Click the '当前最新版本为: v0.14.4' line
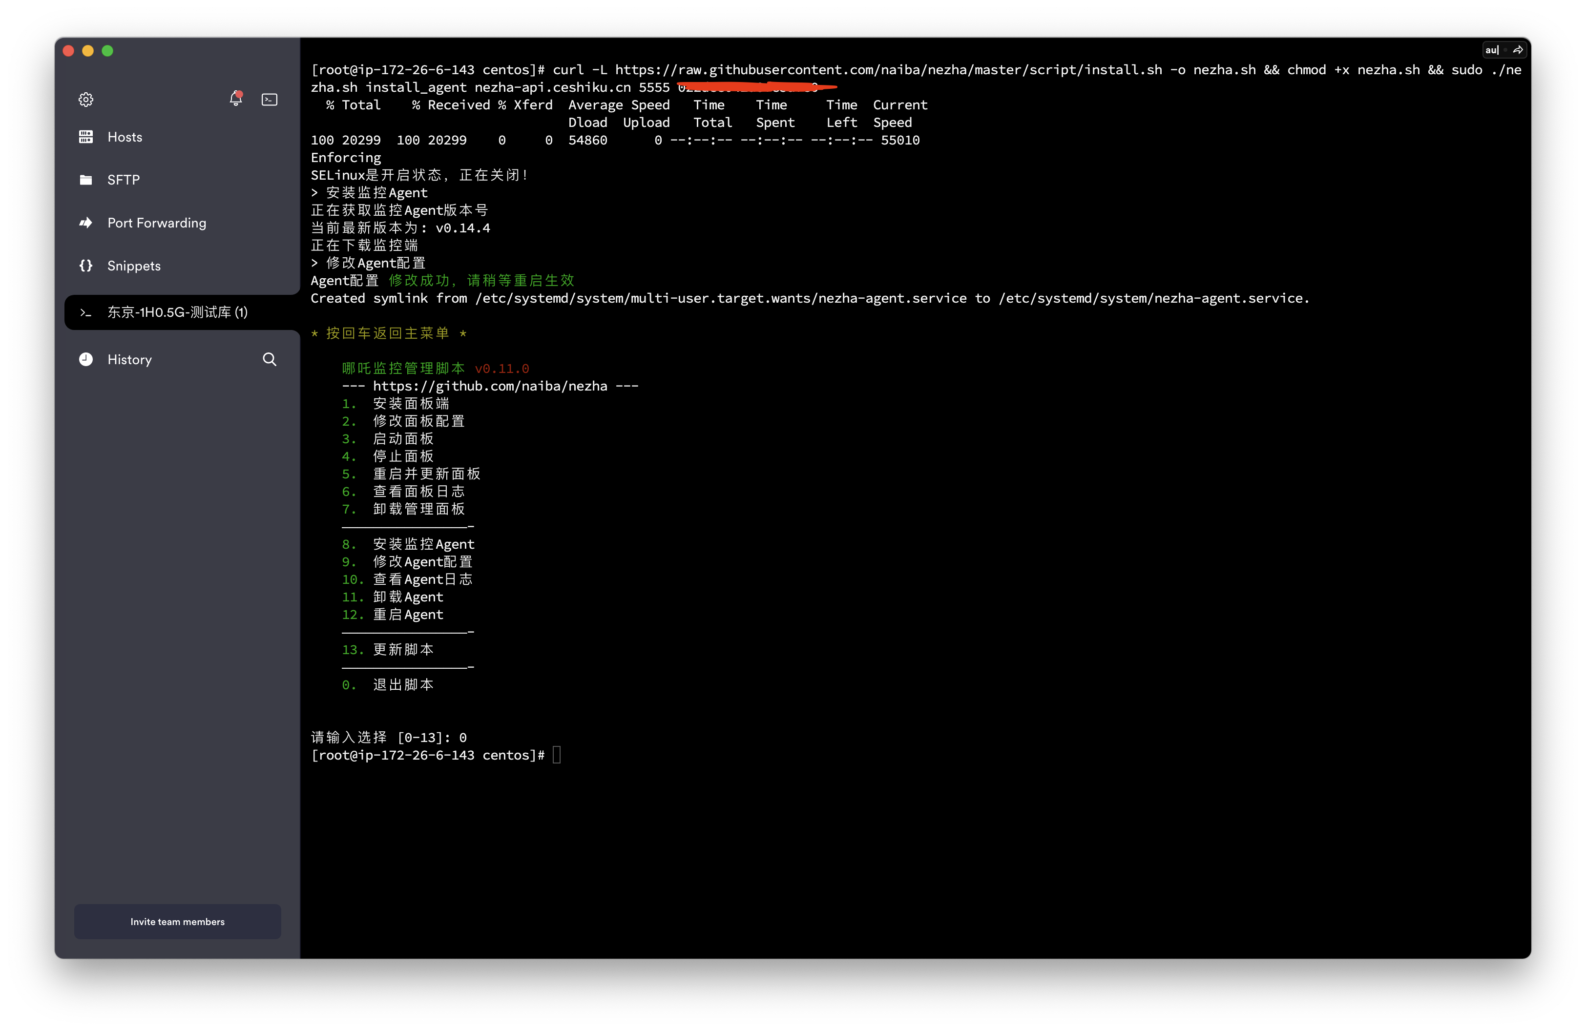Screen dimensions: 1586x1031 coord(400,228)
